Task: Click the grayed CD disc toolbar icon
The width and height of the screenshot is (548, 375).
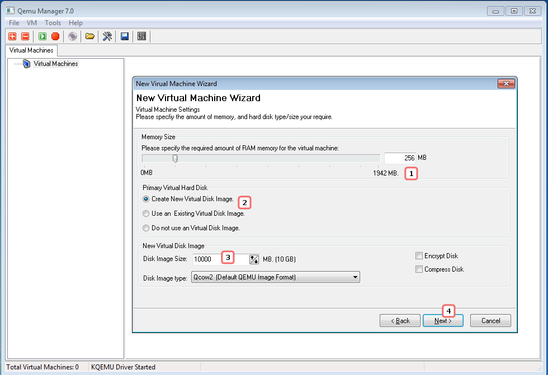Action: point(72,36)
